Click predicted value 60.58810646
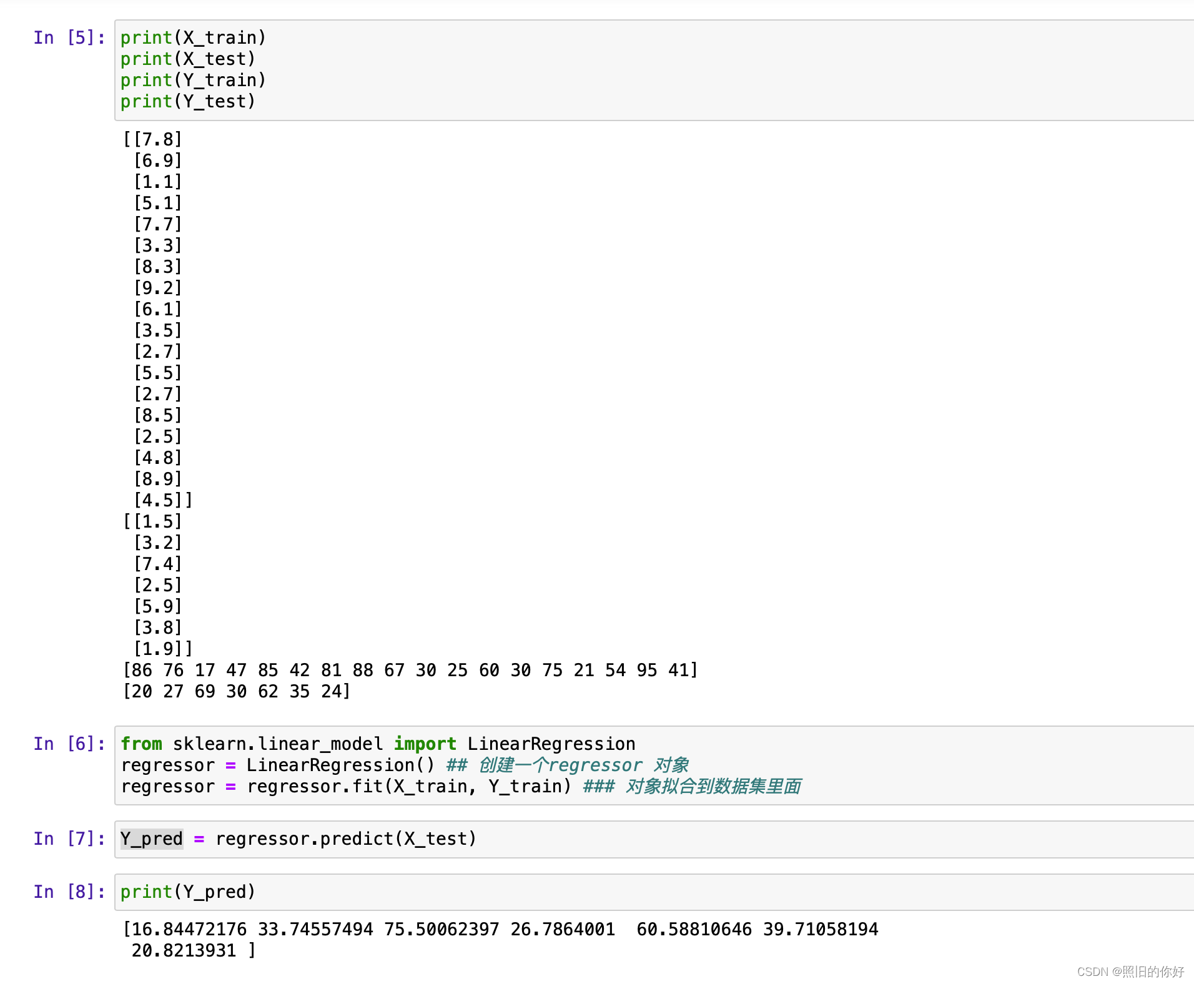The image size is (1194, 984). [694, 929]
